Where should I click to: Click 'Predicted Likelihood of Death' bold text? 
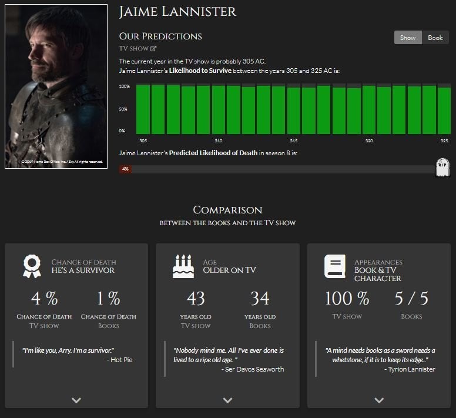(213, 153)
